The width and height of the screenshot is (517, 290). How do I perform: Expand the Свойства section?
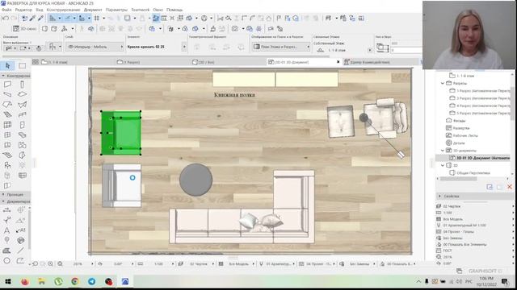pyautogui.click(x=439, y=196)
